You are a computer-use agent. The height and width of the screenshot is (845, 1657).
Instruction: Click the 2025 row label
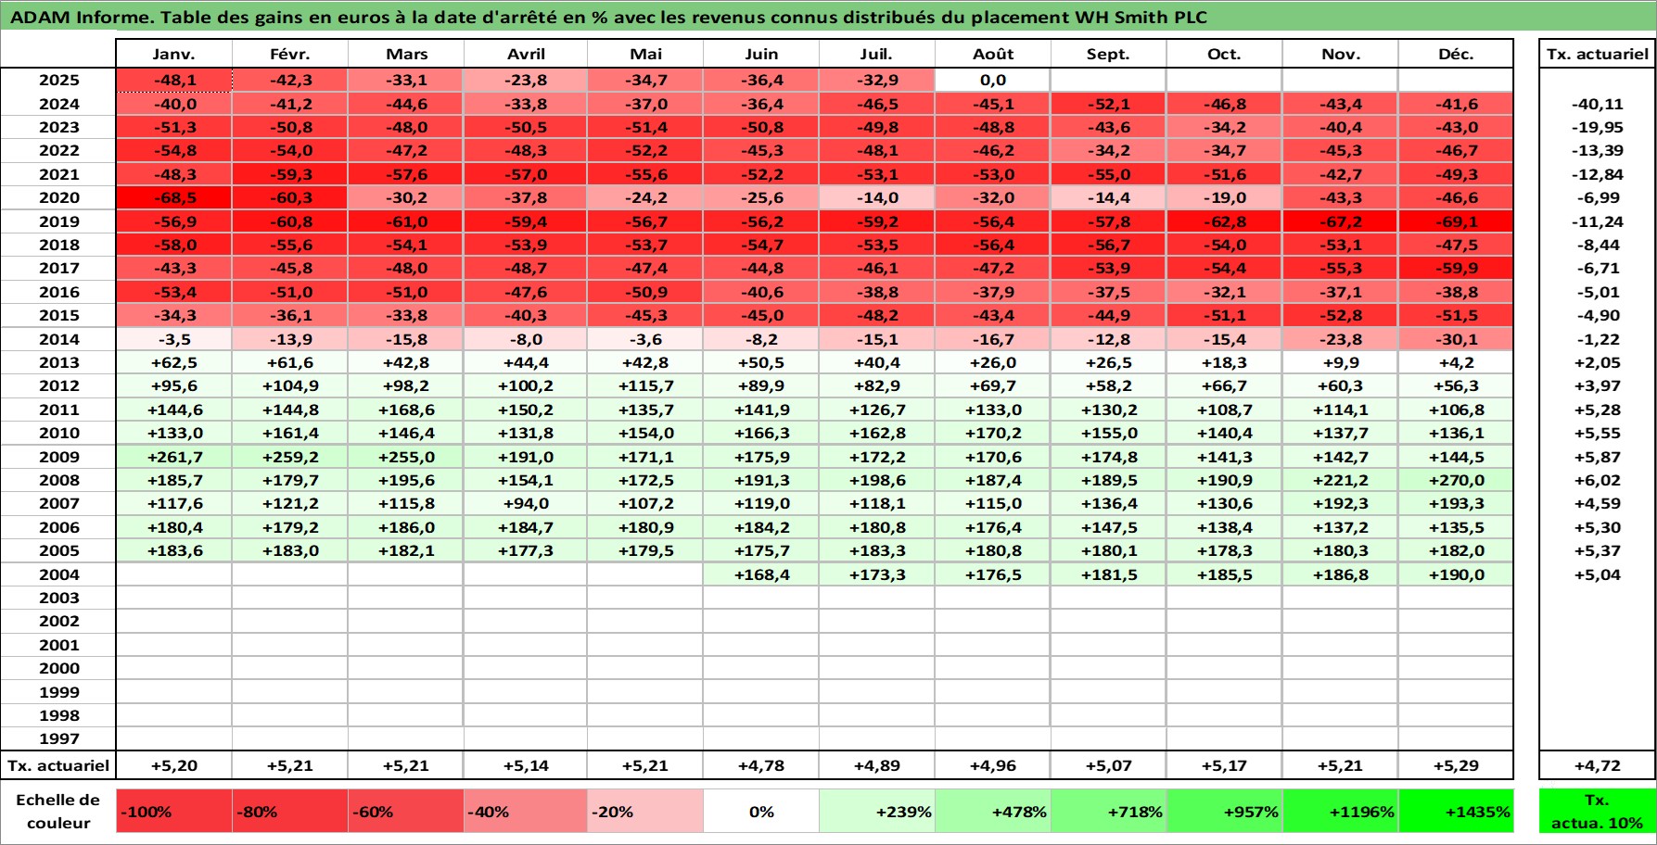[x=58, y=81]
